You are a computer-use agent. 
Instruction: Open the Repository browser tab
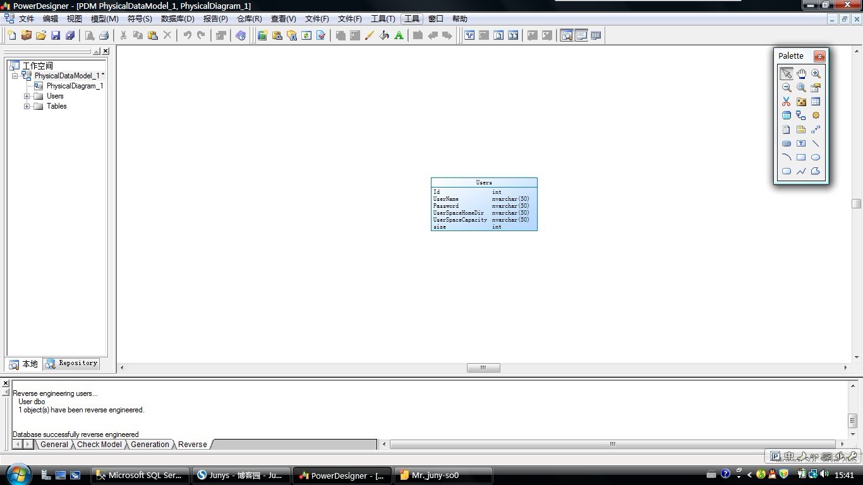(72, 364)
